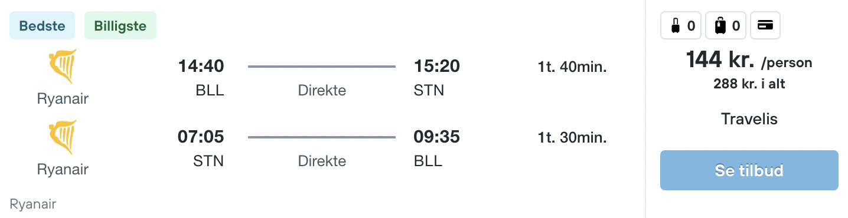
Task: Click the Ryanair harp logo on return flight
Action: [x=63, y=138]
